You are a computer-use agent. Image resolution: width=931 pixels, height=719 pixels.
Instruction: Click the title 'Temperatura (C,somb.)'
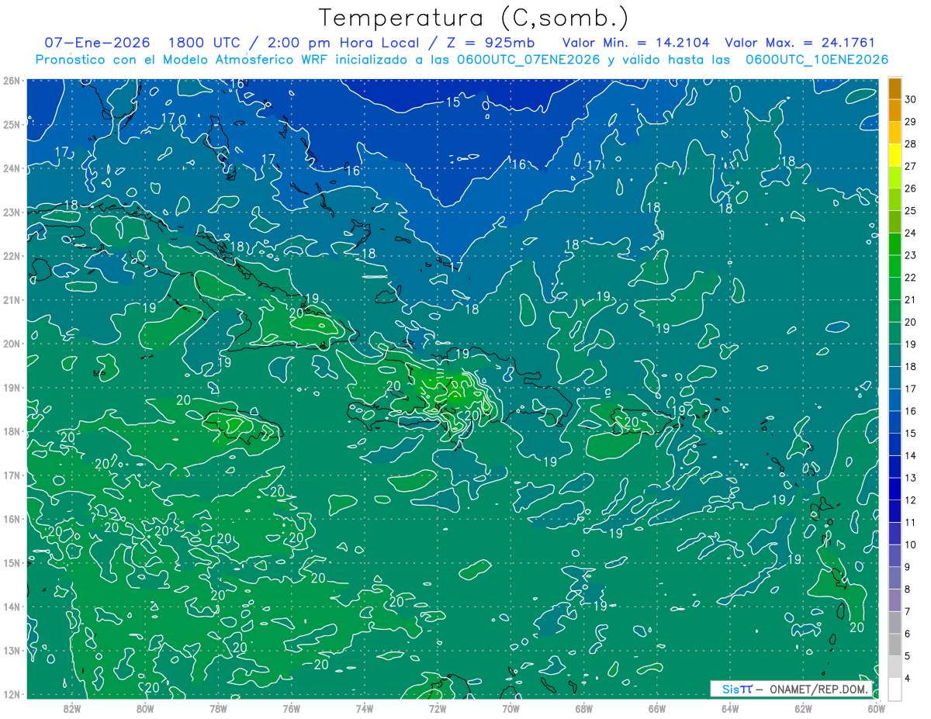coord(474,19)
